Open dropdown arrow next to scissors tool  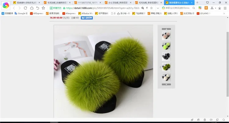tap(216, 8)
